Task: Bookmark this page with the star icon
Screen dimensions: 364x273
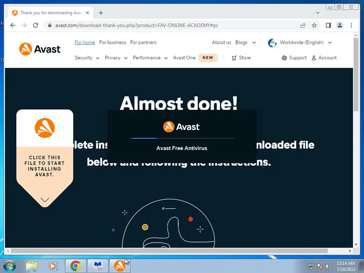Action: click(314, 25)
